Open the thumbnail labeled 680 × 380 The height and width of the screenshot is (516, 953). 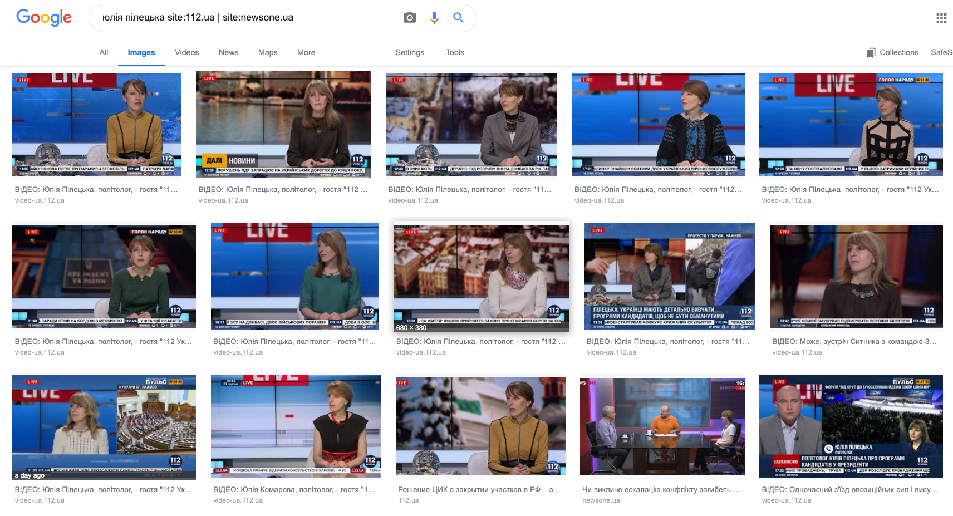(x=482, y=277)
